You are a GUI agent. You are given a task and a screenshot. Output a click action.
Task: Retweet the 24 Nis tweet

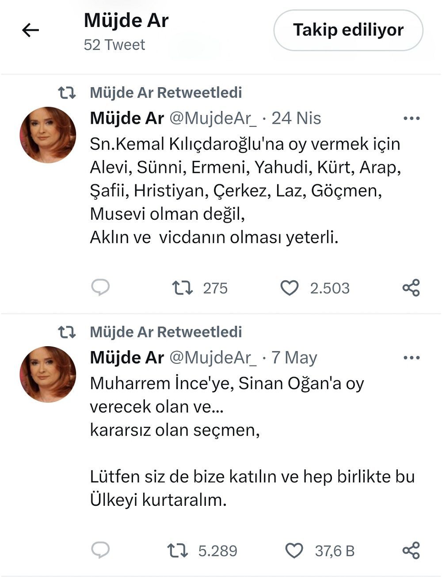183,288
